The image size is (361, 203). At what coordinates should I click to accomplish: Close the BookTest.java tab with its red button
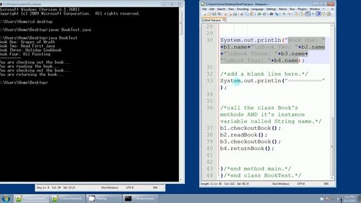tap(224, 20)
